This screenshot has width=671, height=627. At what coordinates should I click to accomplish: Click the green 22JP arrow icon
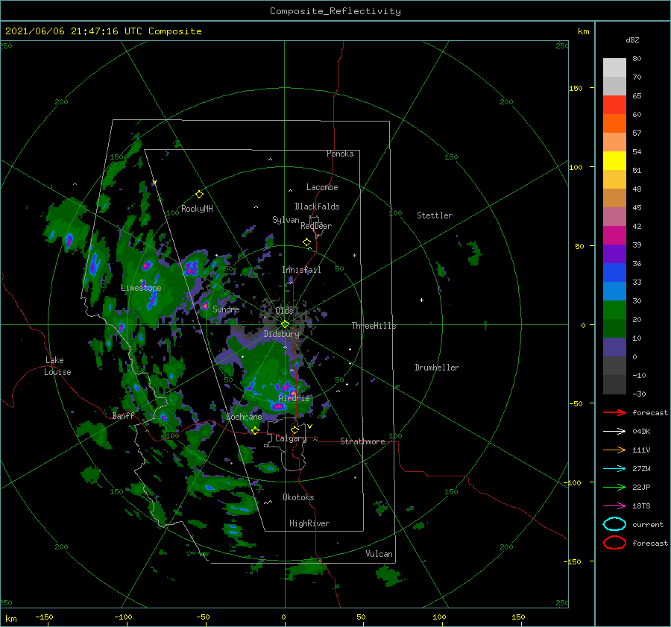coord(614,487)
